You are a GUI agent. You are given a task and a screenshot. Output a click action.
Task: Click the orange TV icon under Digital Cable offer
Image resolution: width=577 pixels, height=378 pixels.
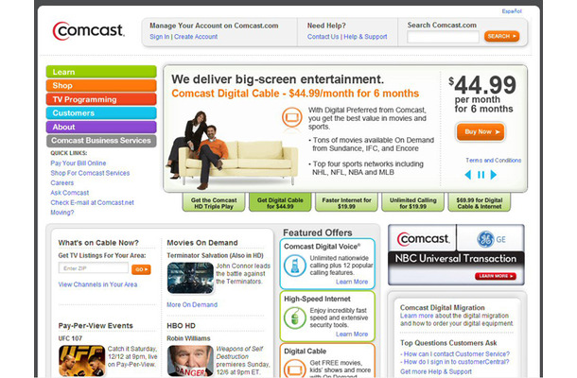[x=295, y=369]
